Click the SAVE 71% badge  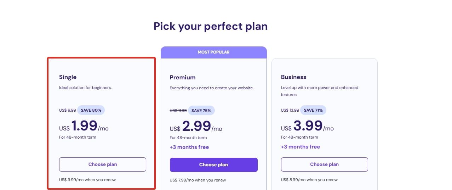click(313, 110)
